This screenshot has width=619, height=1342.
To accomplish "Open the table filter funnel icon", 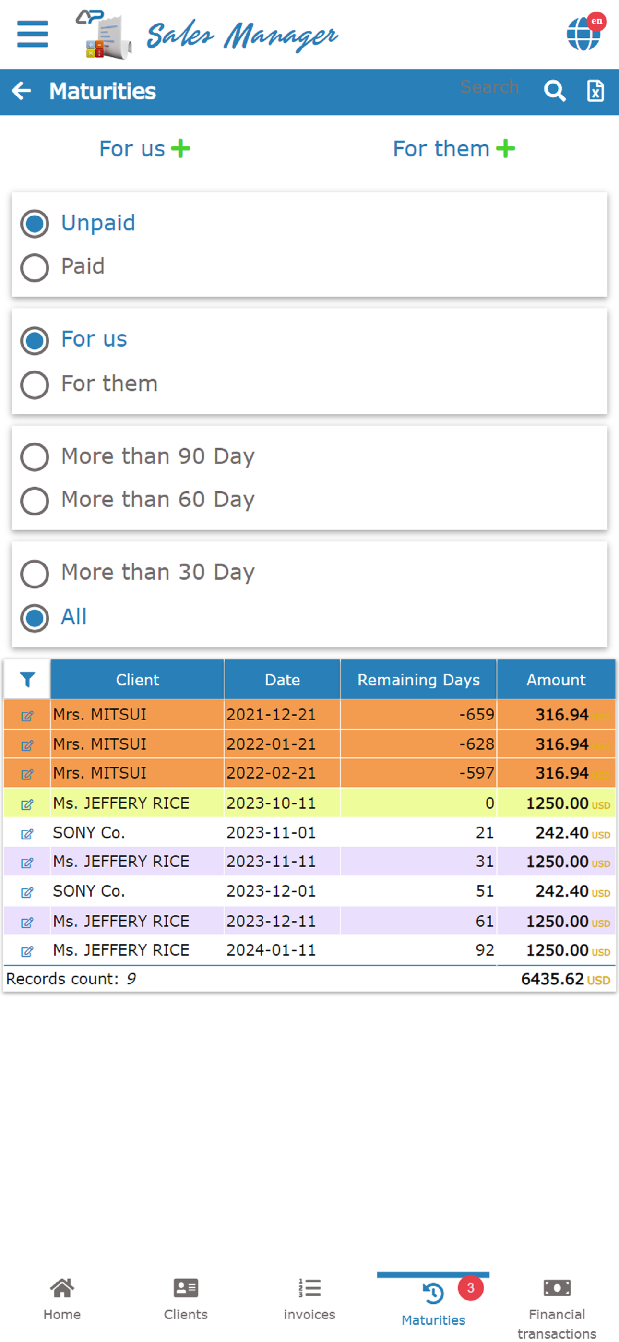I will (x=27, y=679).
